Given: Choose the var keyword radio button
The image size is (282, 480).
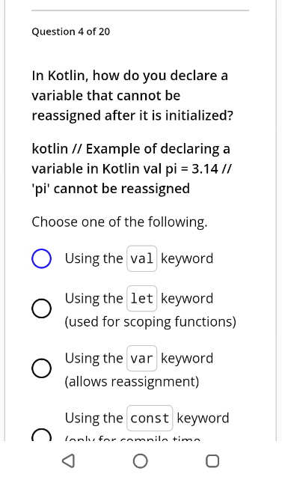Looking at the screenshot, I should click(x=41, y=368).
